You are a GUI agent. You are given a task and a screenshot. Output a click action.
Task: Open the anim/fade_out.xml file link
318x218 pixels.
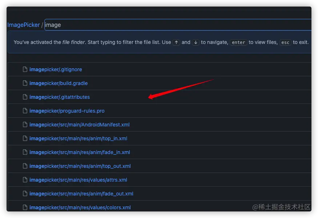pos(81,193)
